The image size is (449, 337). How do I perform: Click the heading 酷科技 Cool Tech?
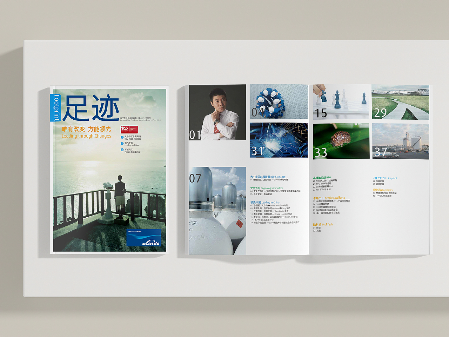click(323, 225)
